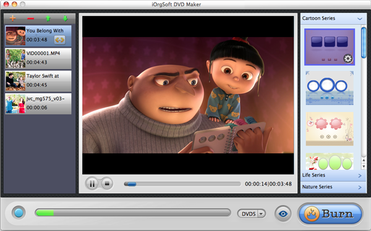
Task: Select the VID00001.MP4 clip
Action: point(38,59)
